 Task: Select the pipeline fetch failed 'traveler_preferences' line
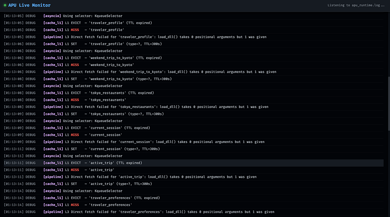(193, 212)
